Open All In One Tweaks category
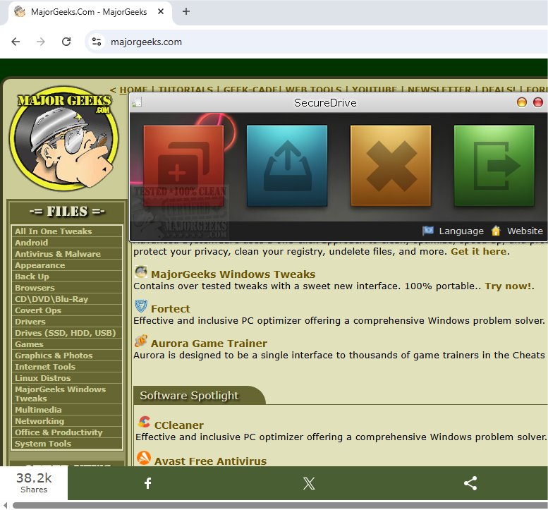Image resolution: width=548 pixels, height=510 pixels. click(66, 231)
